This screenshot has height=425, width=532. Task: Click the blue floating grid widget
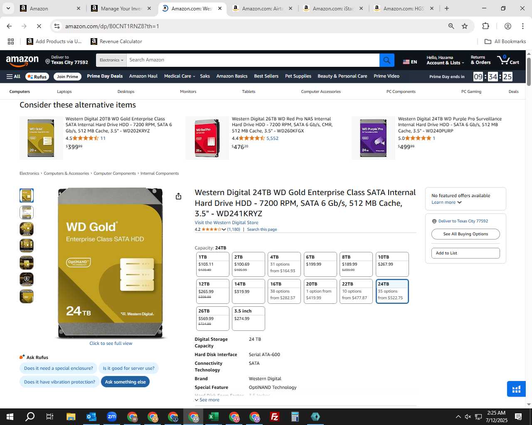[x=517, y=389]
